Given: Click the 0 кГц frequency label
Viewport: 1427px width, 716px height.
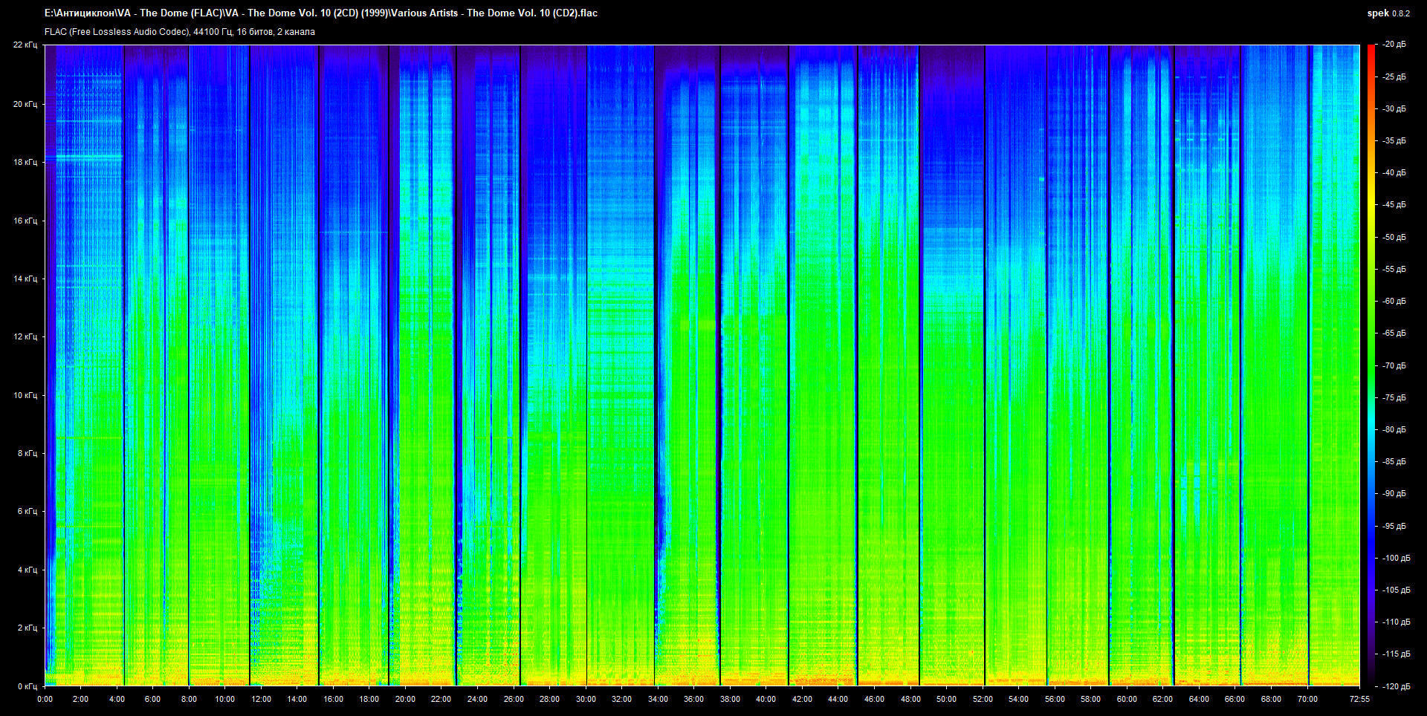Looking at the screenshot, I should 27,686.
